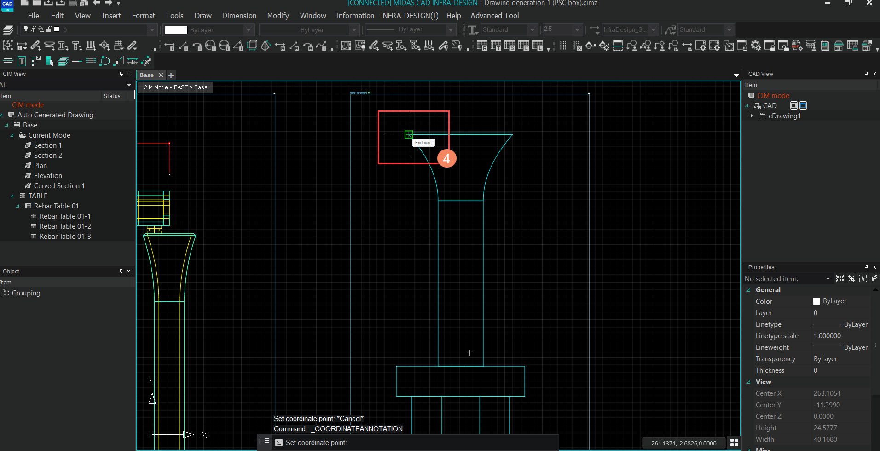Click the text style 'T' icon
The width and height of the screenshot is (880, 451).
tap(473, 30)
